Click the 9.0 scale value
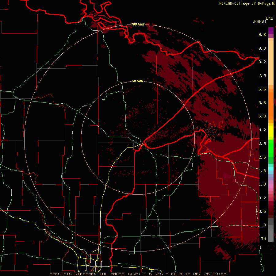 point(262,48)
